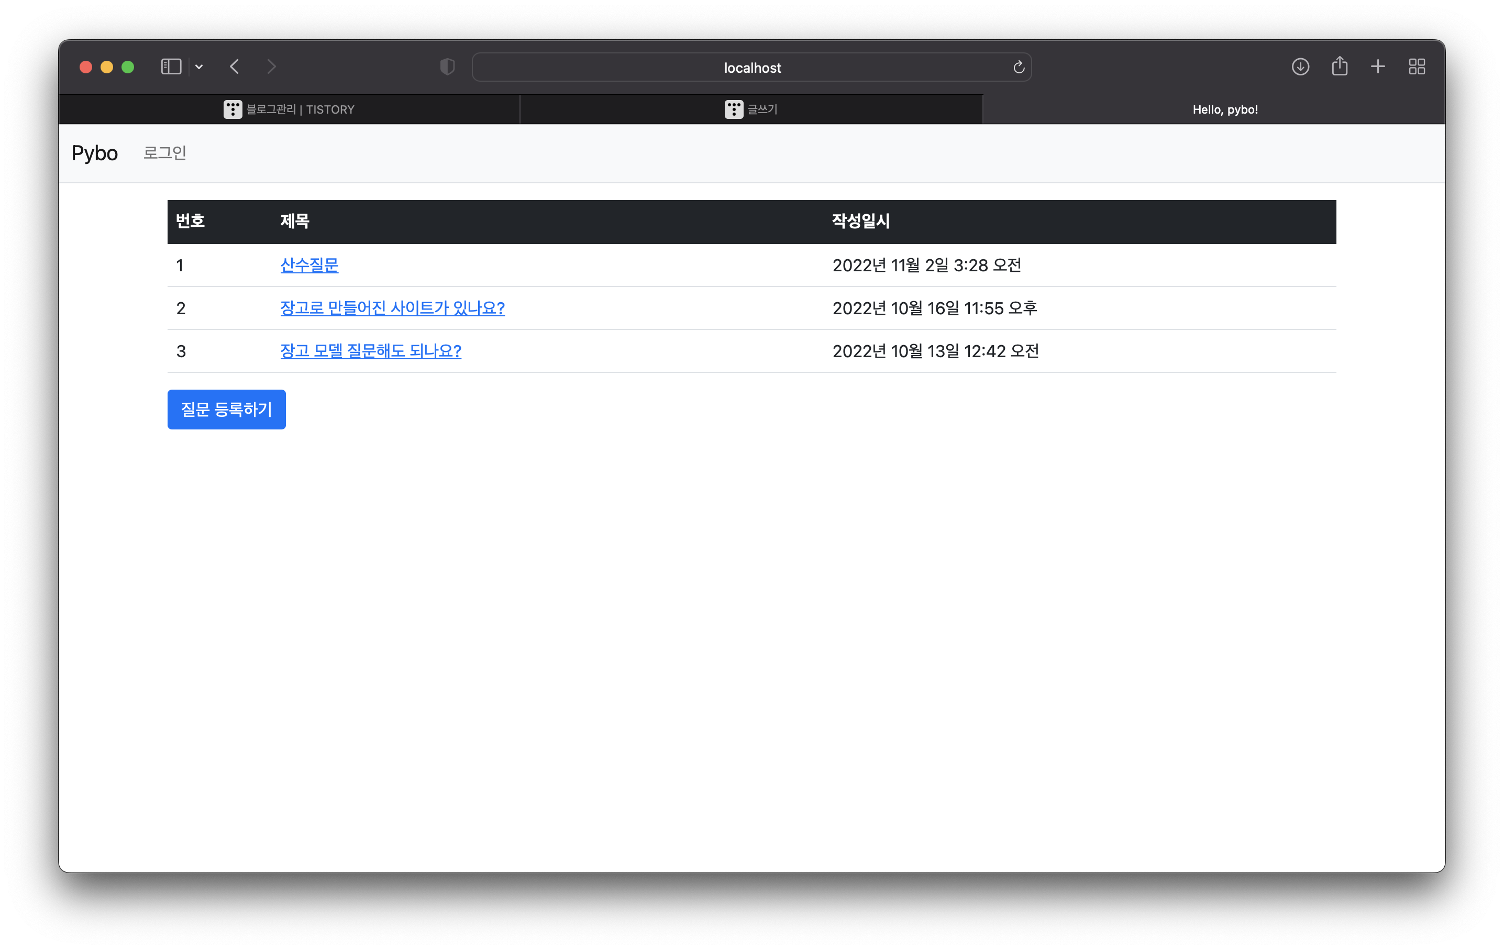Switch to the 블로그관리 | TISTORY tab
Image resolution: width=1504 pixels, height=950 pixels.
(289, 109)
